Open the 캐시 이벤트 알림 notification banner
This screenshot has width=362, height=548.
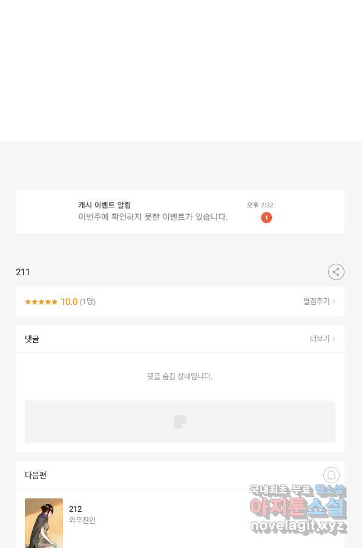point(180,212)
